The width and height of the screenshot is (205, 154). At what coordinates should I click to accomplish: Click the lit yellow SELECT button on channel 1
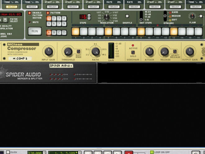click(11, 7)
